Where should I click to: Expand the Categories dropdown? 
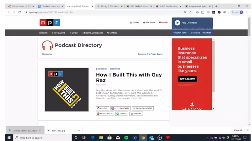tap(48, 54)
